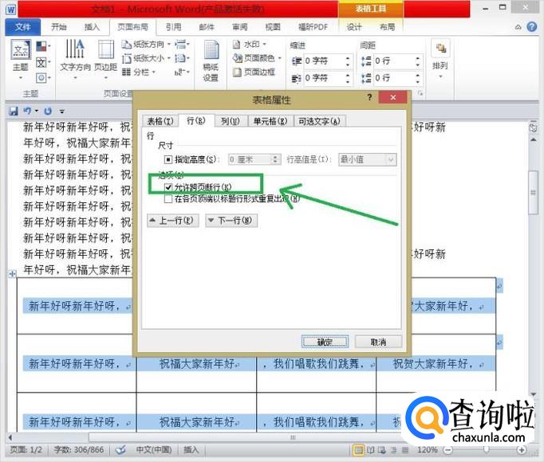Switch to print layout view icon
Image resolution: width=544 pixels, height=462 pixels.
(358, 450)
